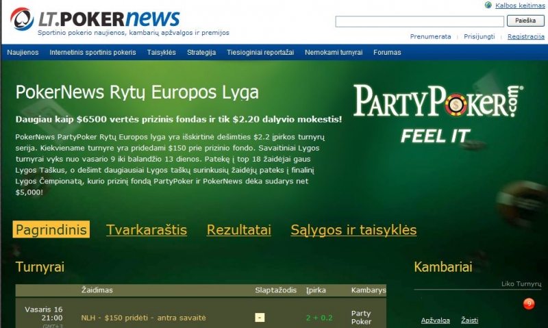This screenshot has width=548, height=328.
Task: Click the Kambariai section heading
Action: pos(443,267)
